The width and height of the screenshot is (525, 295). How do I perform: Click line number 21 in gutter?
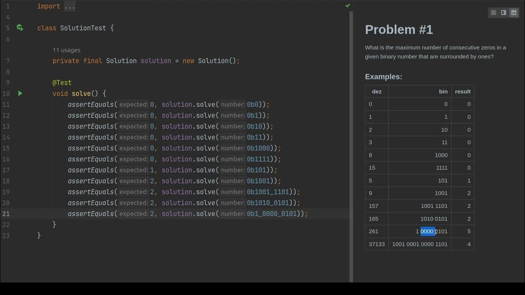6,214
